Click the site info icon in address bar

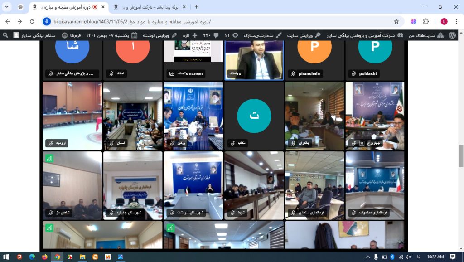47,21
